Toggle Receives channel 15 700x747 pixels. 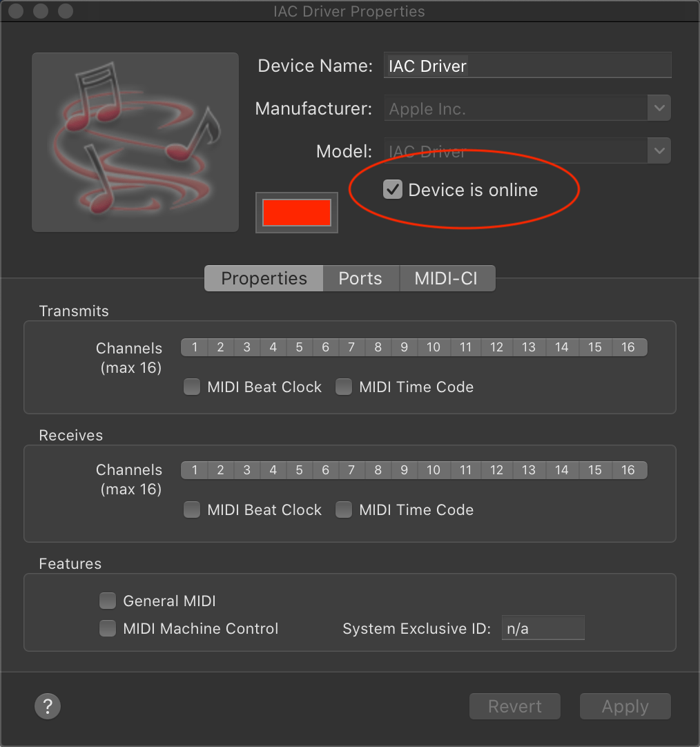pos(594,470)
